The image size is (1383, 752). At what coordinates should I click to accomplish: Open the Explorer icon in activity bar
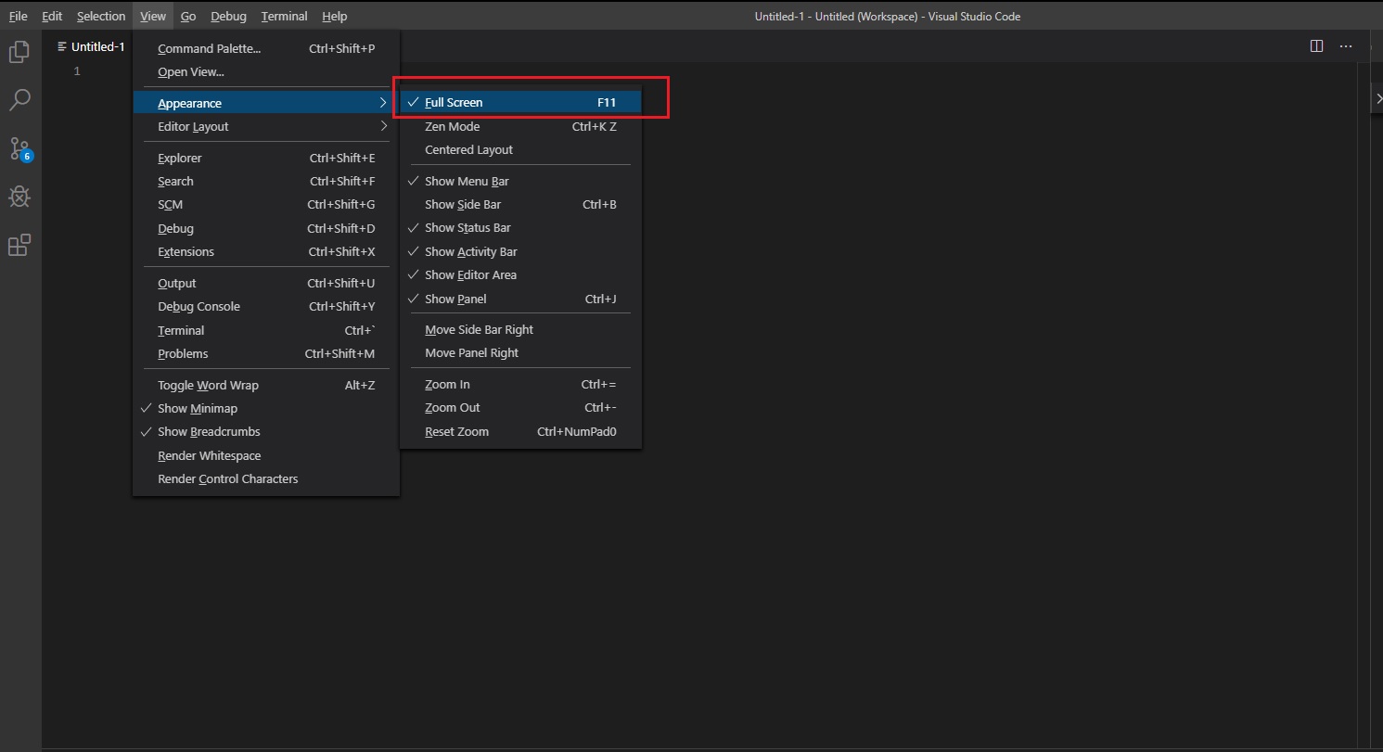[x=19, y=52]
